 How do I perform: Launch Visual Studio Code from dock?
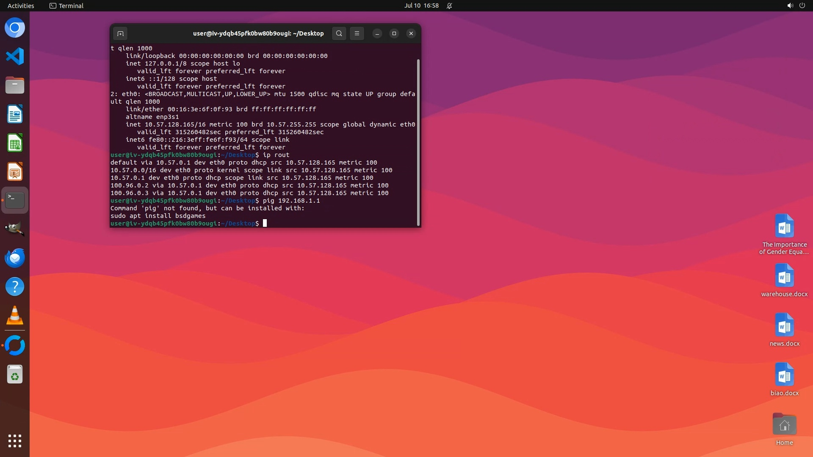pos(15,56)
